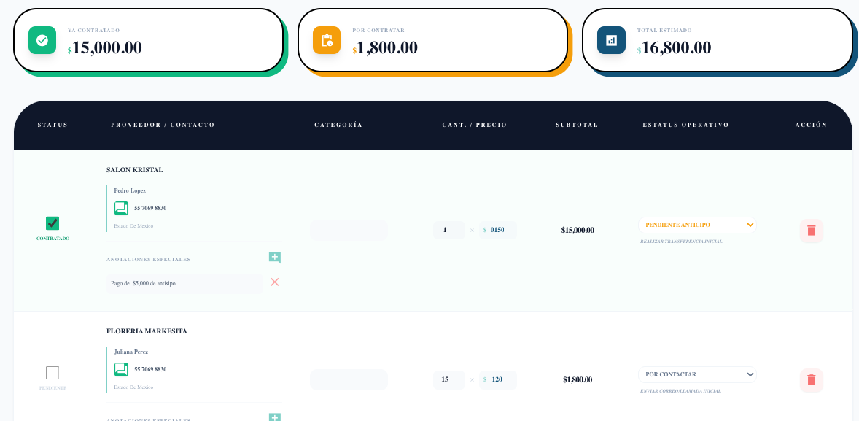The image size is (859, 421).
Task: Remove the anticipo annotation with the red X
Action: pos(275,282)
